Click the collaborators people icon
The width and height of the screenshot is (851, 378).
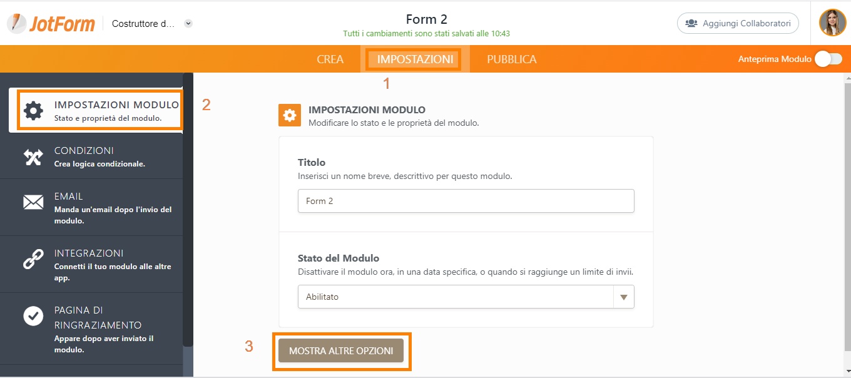click(x=691, y=23)
